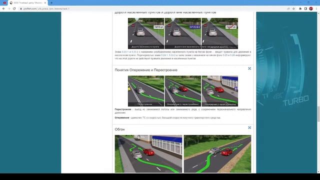Open the crossed-out ЛИПЕЦК sign image
Image resolution: width=320 pixels, height=180 pixels.
point(220,33)
